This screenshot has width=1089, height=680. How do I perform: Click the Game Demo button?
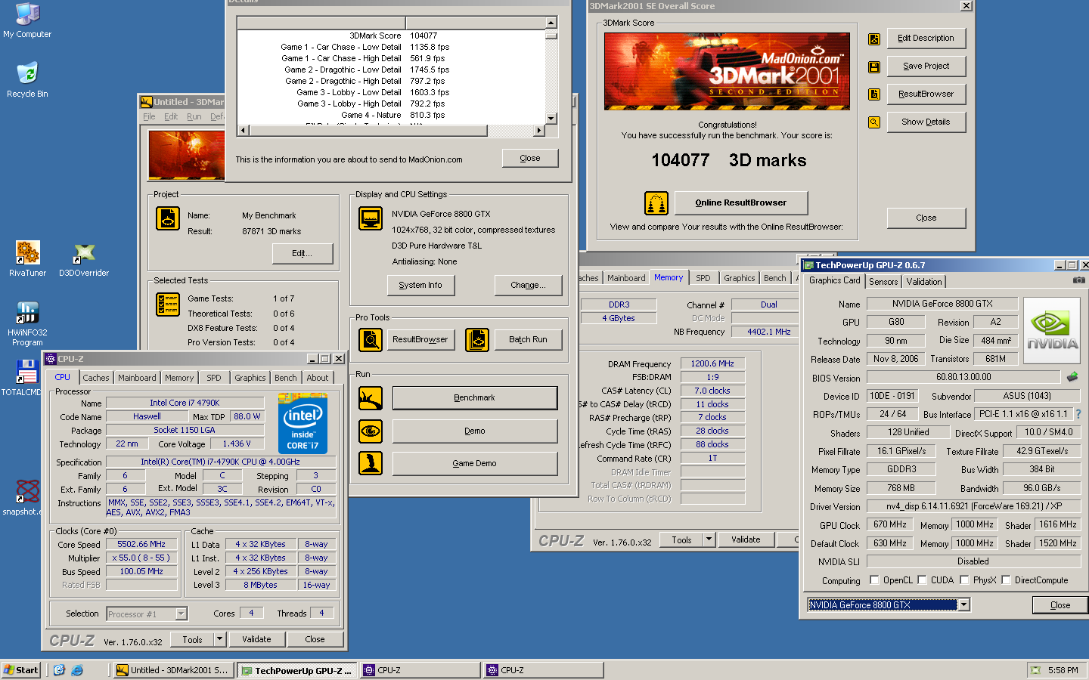tap(475, 463)
